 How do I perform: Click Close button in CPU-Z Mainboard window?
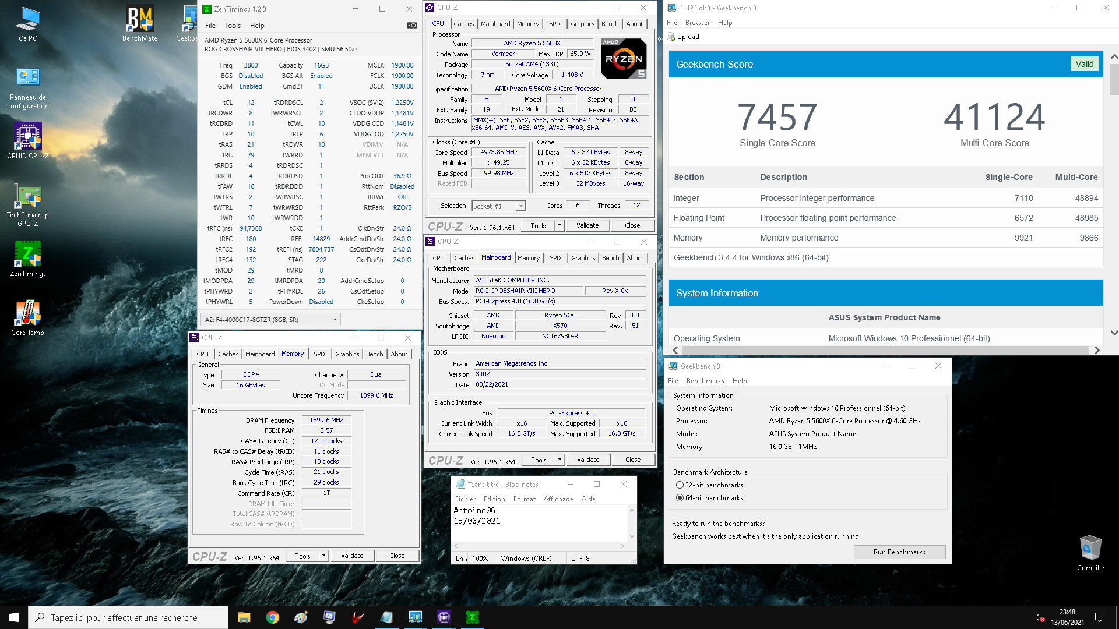point(633,460)
